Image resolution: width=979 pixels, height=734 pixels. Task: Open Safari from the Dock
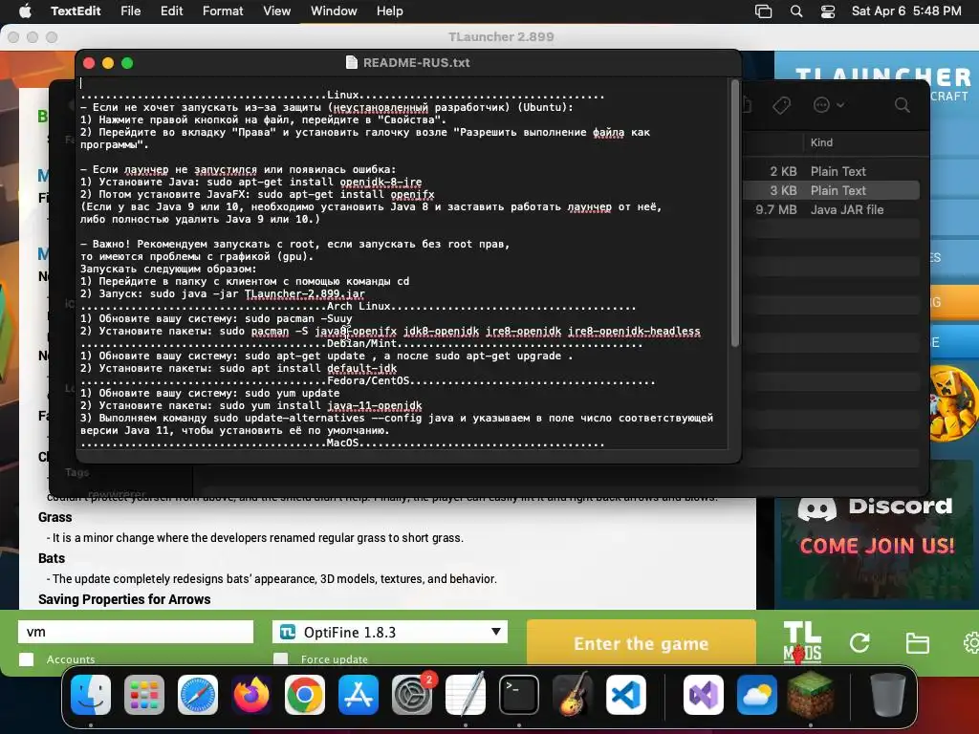tap(198, 695)
